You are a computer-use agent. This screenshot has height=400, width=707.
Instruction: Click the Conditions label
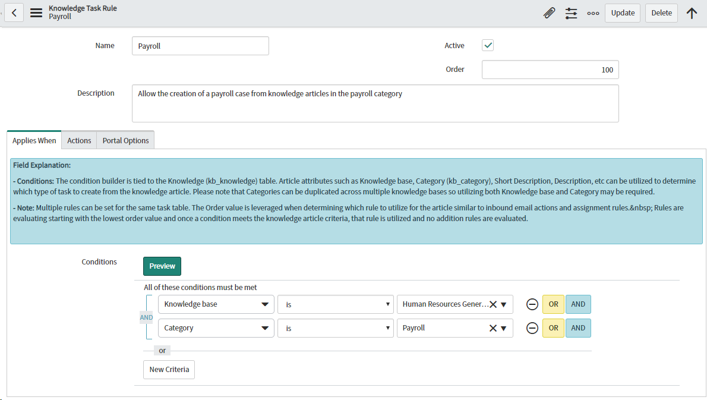pos(99,262)
